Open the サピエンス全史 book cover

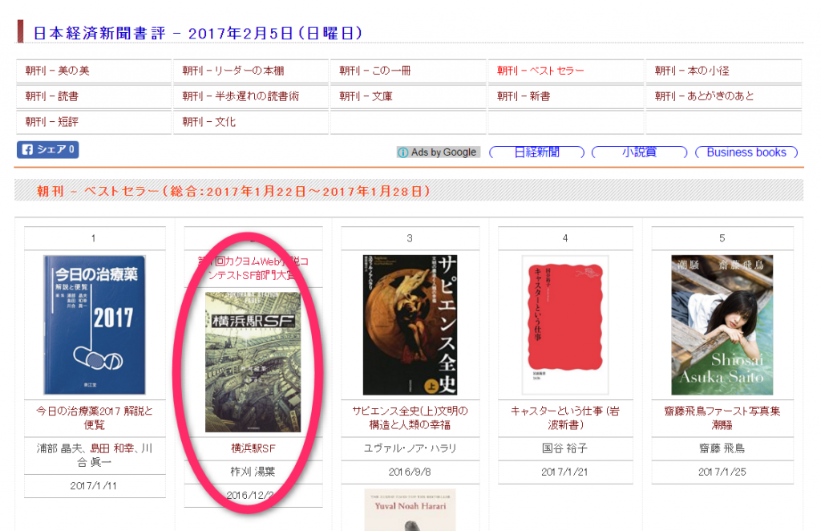(x=410, y=325)
